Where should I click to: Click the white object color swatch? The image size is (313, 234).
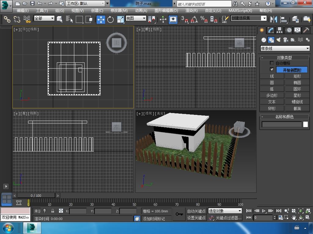(305, 124)
